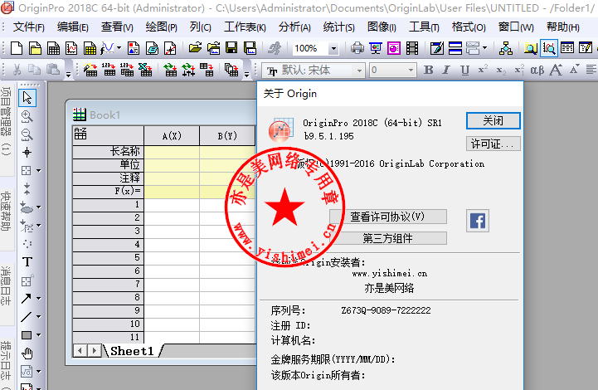598x390 pixels.
Task: Click the F(x)= row label
Action: tap(108, 191)
